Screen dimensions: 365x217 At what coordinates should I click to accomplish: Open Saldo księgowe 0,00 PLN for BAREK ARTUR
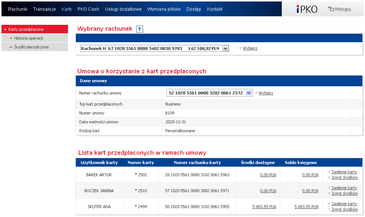310,175
